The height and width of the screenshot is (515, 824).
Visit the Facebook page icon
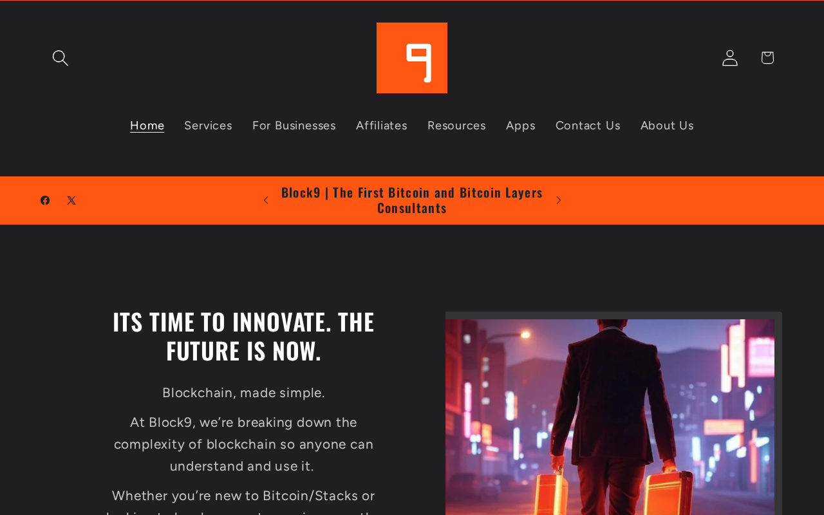tap(45, 200)
